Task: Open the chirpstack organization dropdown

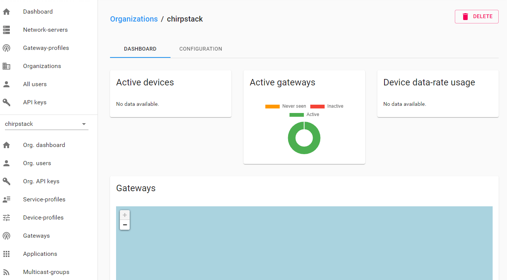Action: click(x=47, y=124)
